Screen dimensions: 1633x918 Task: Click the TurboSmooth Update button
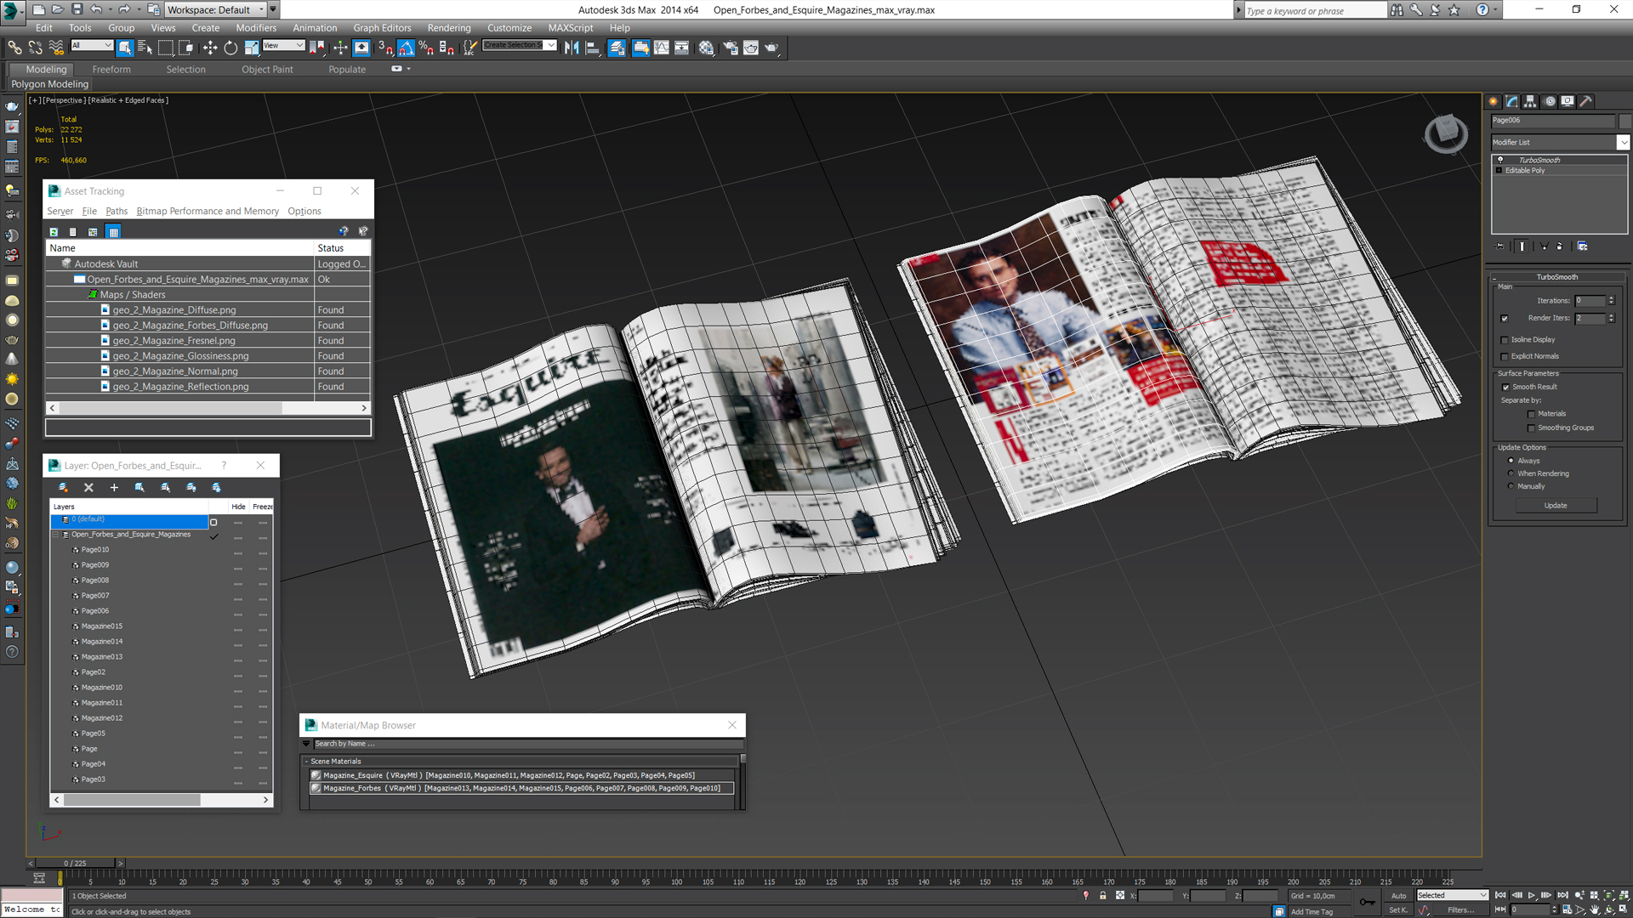tap(1556, 506)
